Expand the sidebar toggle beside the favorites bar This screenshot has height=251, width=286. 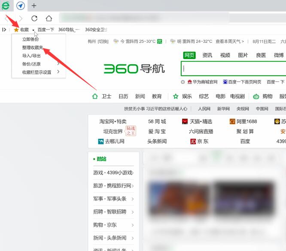4,30
